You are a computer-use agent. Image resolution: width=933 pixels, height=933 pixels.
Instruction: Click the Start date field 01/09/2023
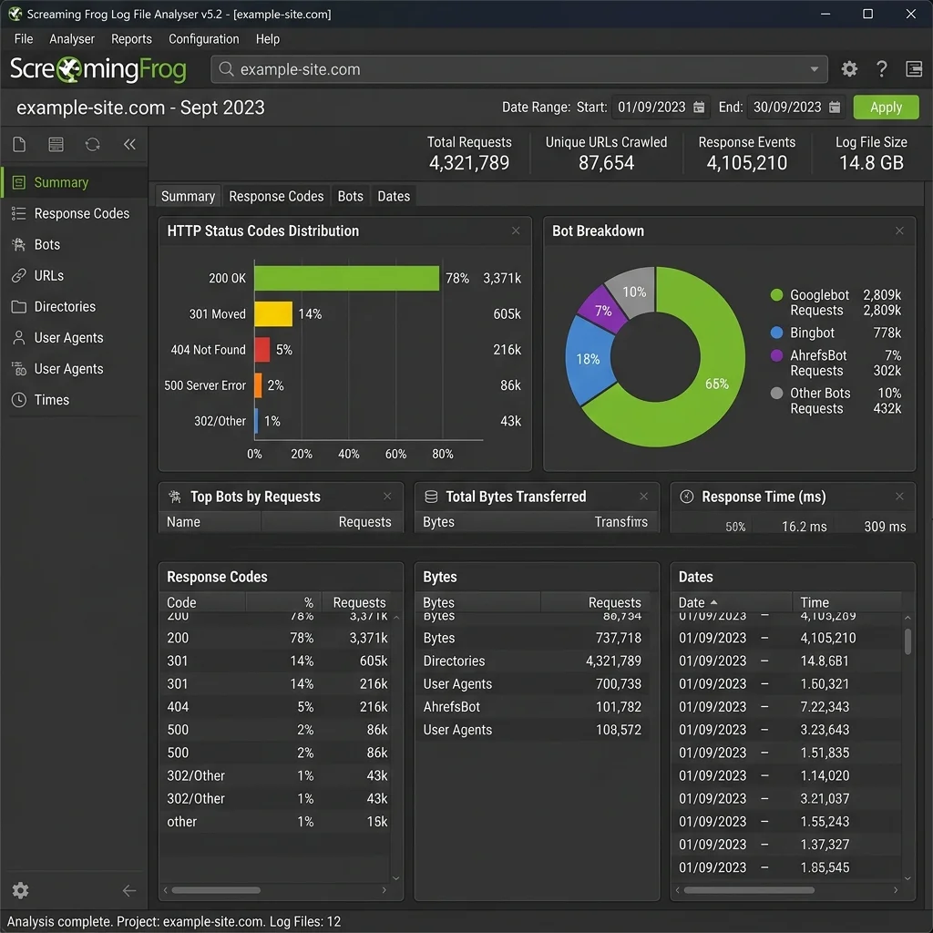661,108
